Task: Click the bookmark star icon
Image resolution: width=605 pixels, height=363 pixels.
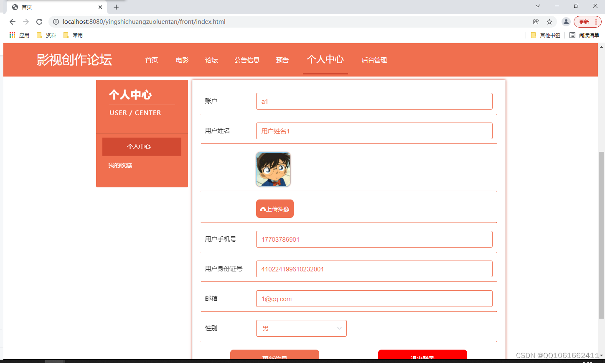Action: click(549, 21)
